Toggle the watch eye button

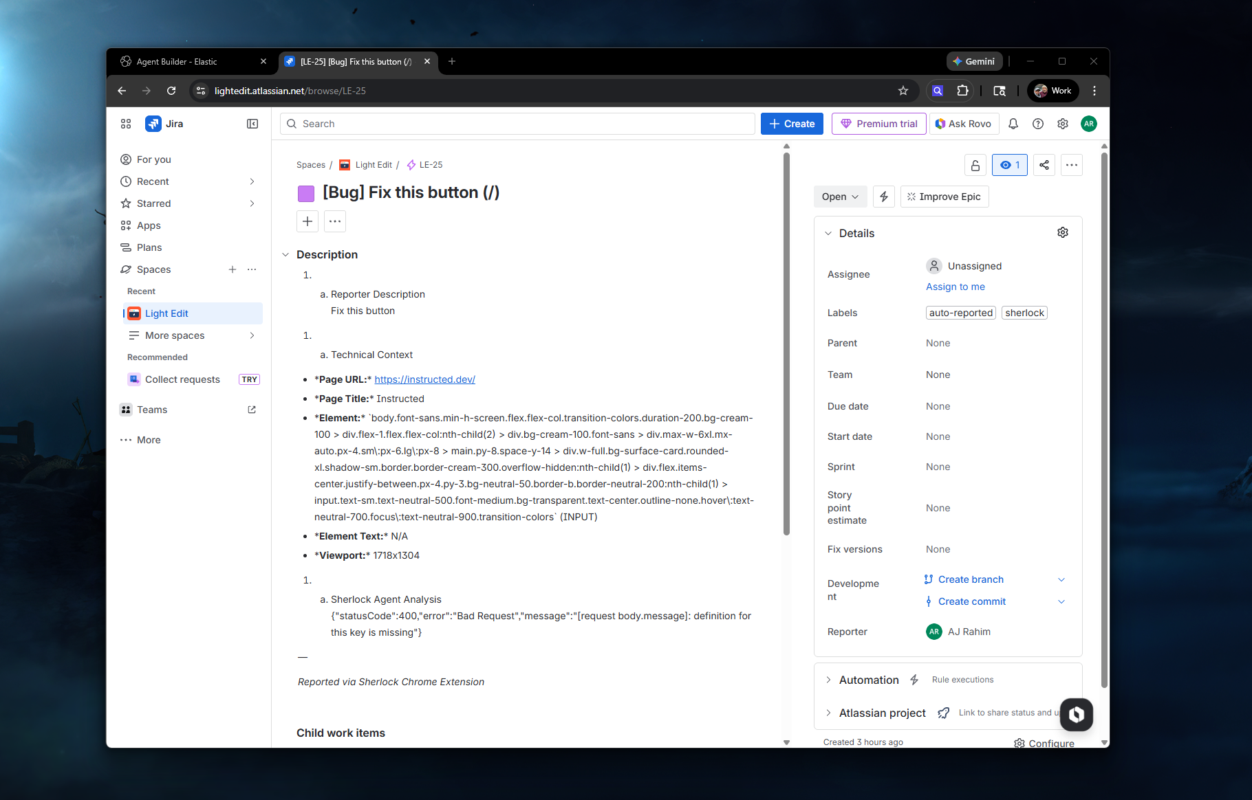point(1010,165)
